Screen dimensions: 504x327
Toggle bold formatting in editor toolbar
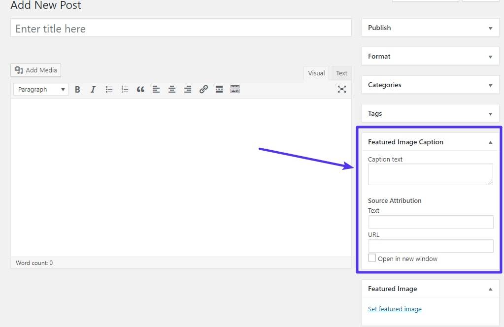(x=77, y=89)
